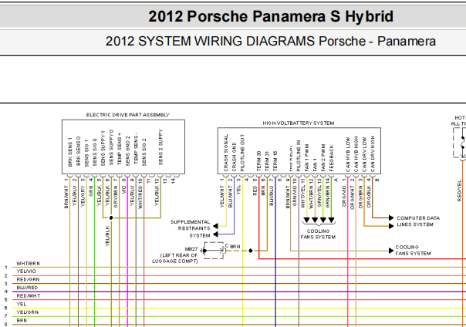466x327 pixels.
Task: Select the 'GRN/VIO' wire color label
Action: 295,196
